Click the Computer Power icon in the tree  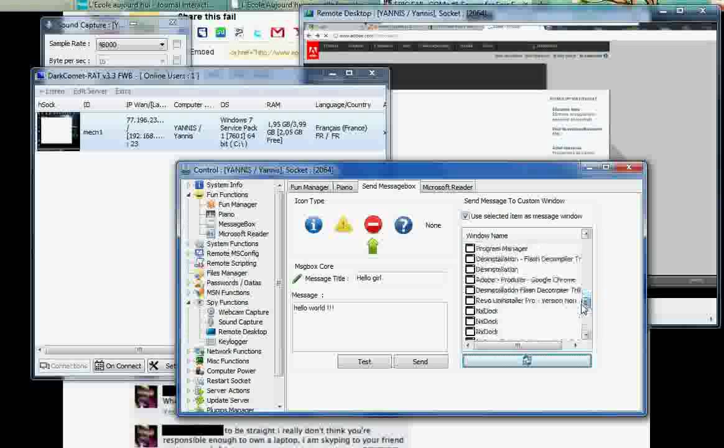[x=200, y=371]
